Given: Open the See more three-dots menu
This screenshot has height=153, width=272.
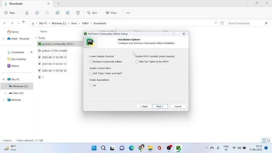Looking at the screenshot, I should coord(128,13).
